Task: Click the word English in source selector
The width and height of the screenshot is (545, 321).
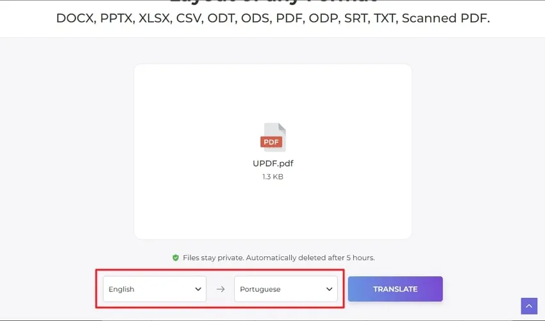Action: (121, 289)
